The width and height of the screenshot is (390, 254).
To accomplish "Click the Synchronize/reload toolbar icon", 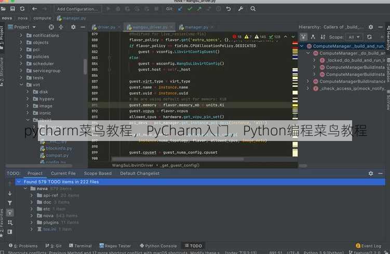I will pyautogui.click(x=22, y=9).
